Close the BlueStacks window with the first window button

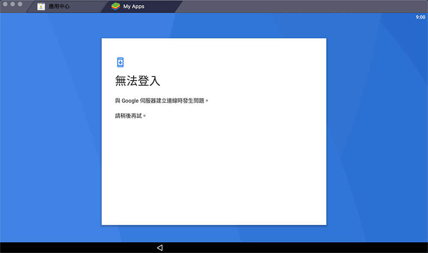pyautogui.click(x=5, y=4)
